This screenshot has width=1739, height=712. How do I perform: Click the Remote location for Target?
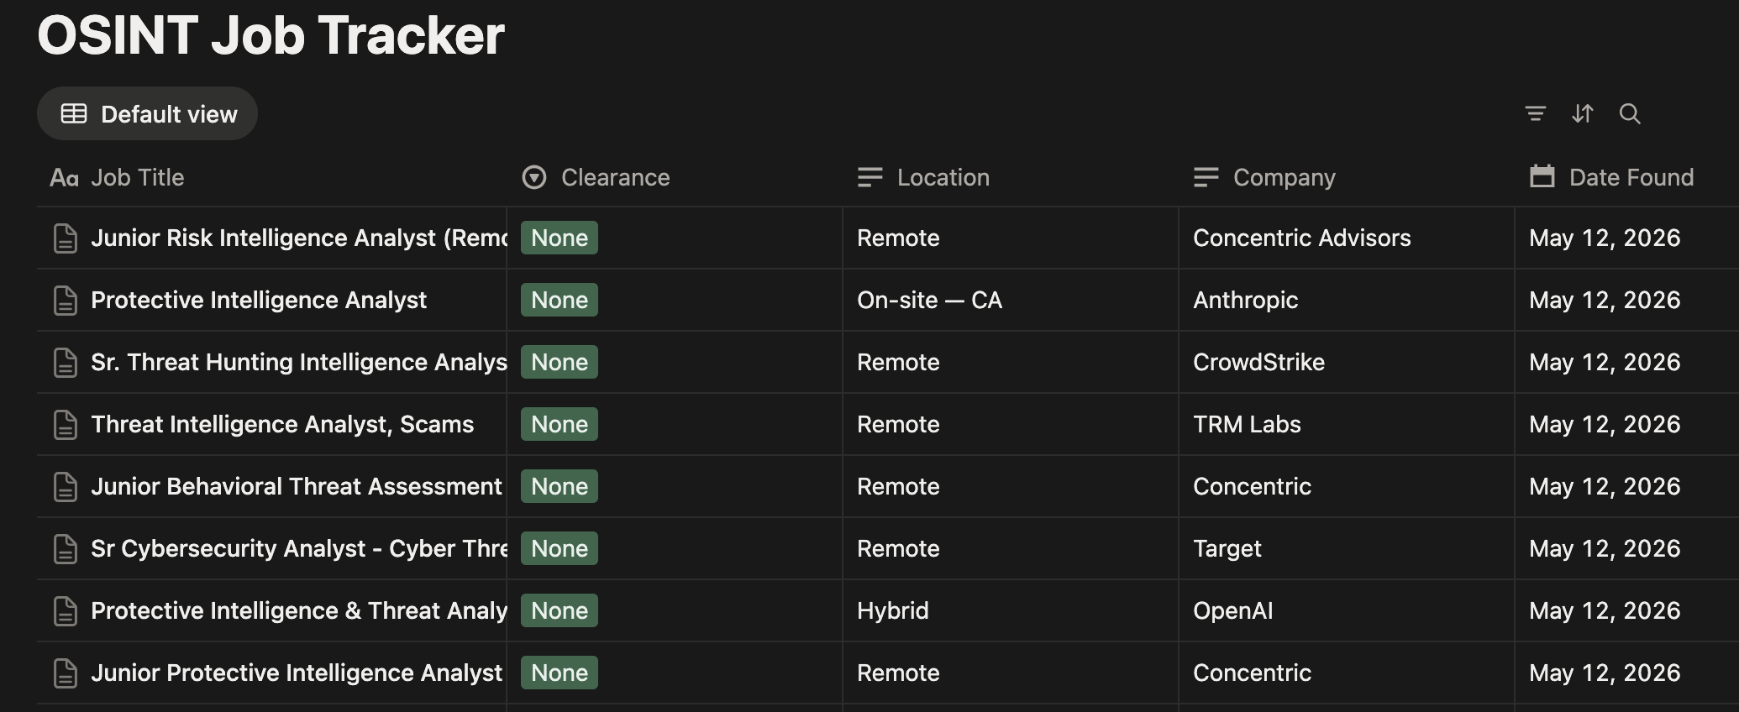898,548
